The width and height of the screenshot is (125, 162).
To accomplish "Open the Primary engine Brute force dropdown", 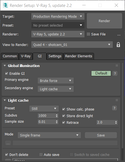I will 56,81.
